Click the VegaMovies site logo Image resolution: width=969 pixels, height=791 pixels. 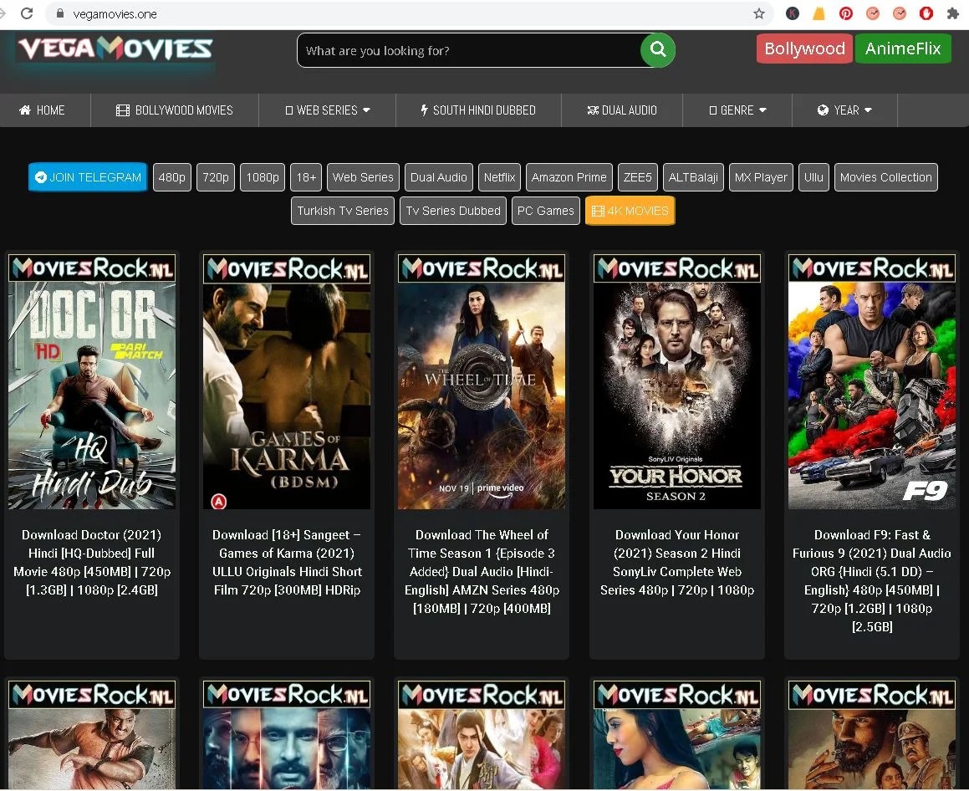[x=115, y=48]
